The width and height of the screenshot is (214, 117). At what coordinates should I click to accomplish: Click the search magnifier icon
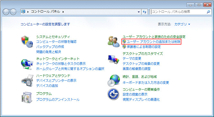tap(208, 12)
